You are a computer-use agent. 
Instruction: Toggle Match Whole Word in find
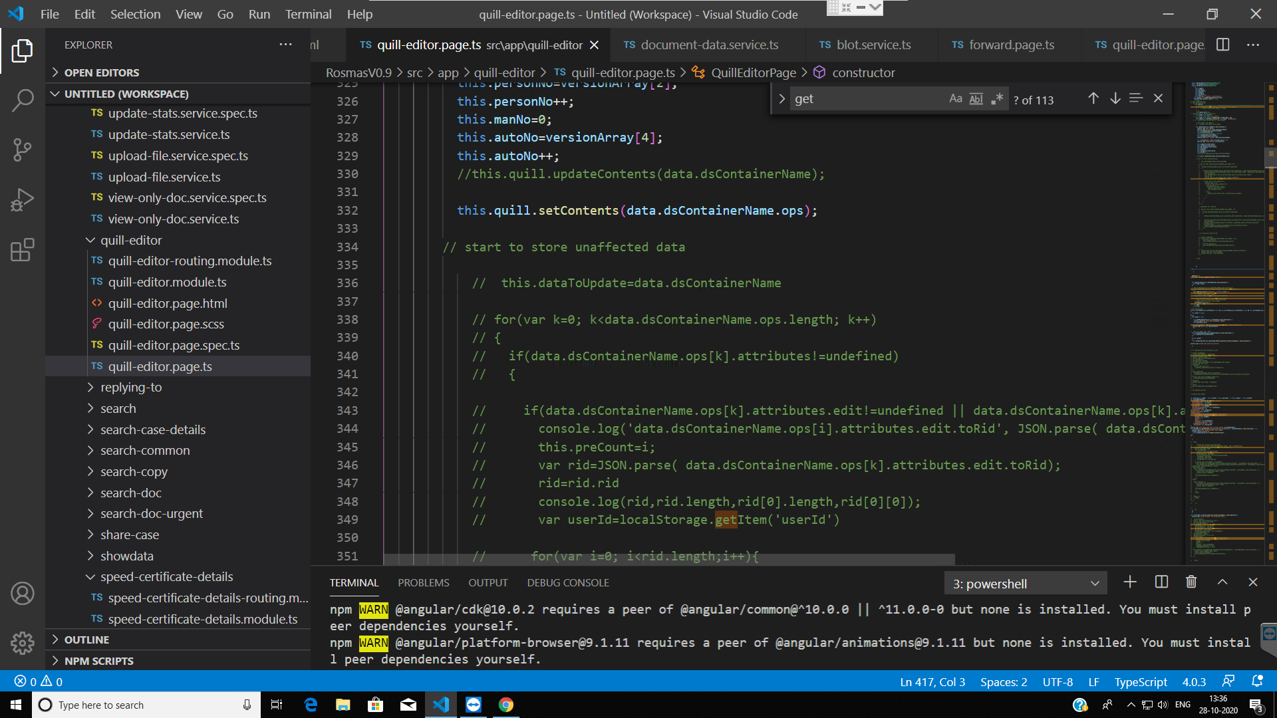pos(976,98)
